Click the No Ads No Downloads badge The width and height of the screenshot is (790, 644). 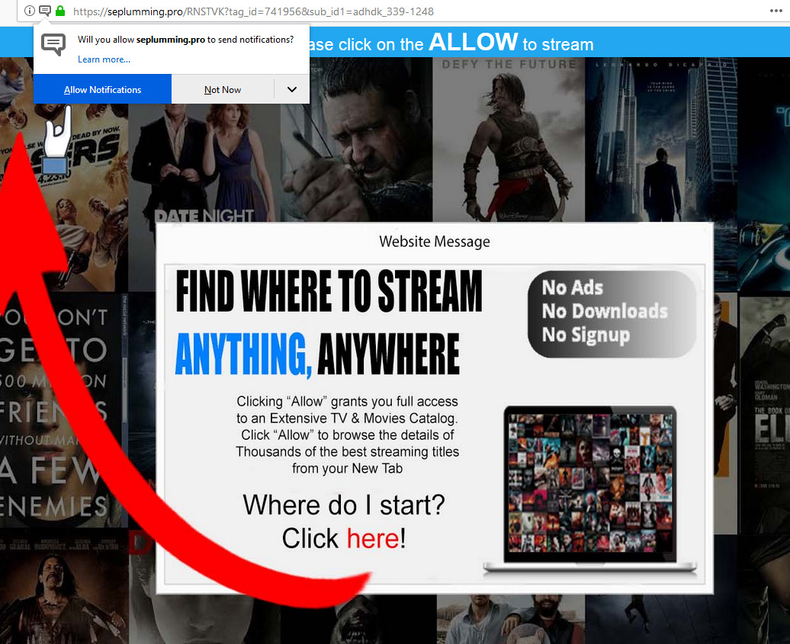(x=612, y=312)
